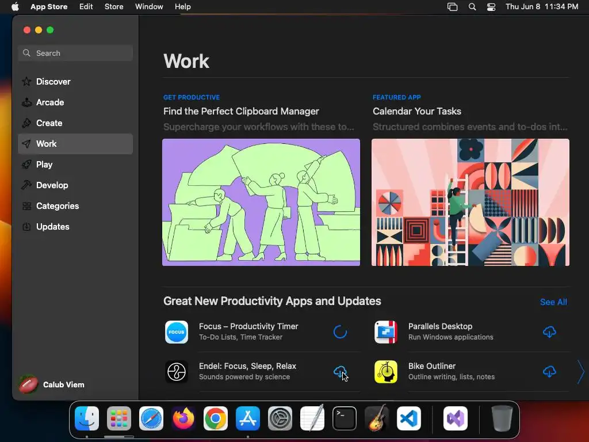This screenshot has height=442, width=589.
Task: Click the Updates download icon
Action: 26,227
